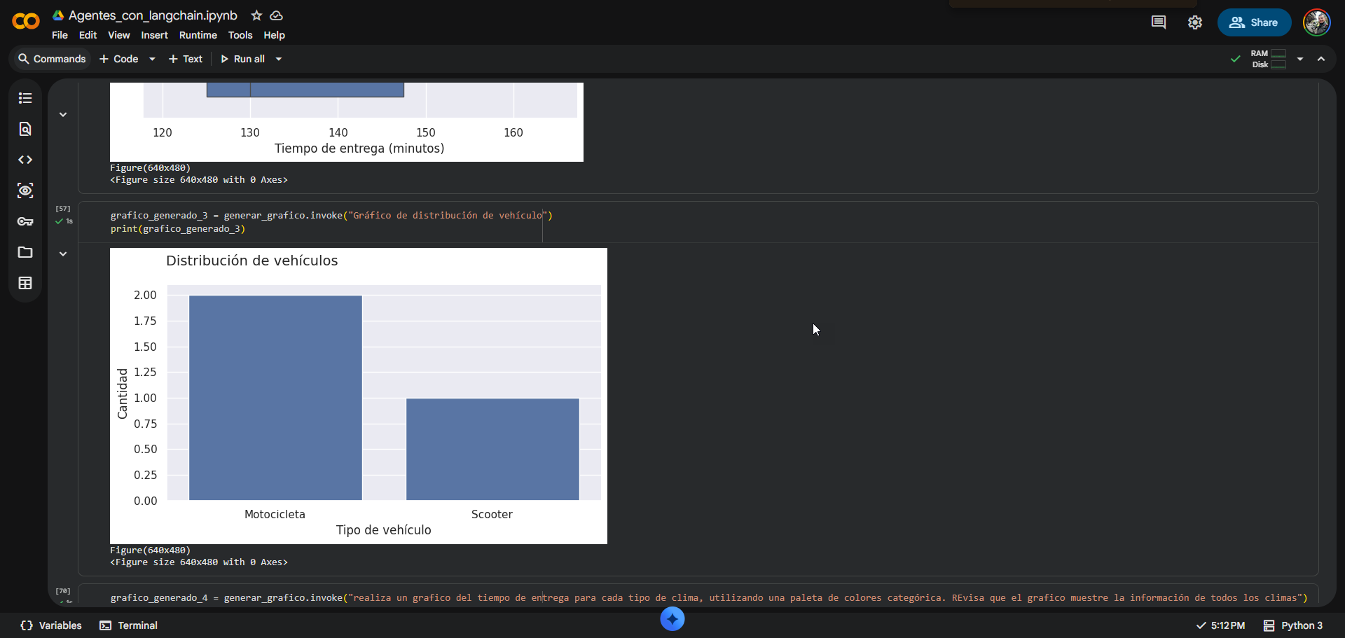Click the Distribución de vehículos chart title
1345x638 pixels.
click(251, 261)
